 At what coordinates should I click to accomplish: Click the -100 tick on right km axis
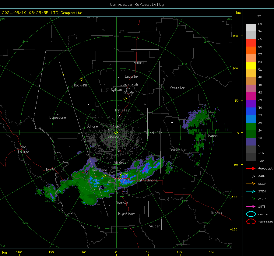click(234, 197)
